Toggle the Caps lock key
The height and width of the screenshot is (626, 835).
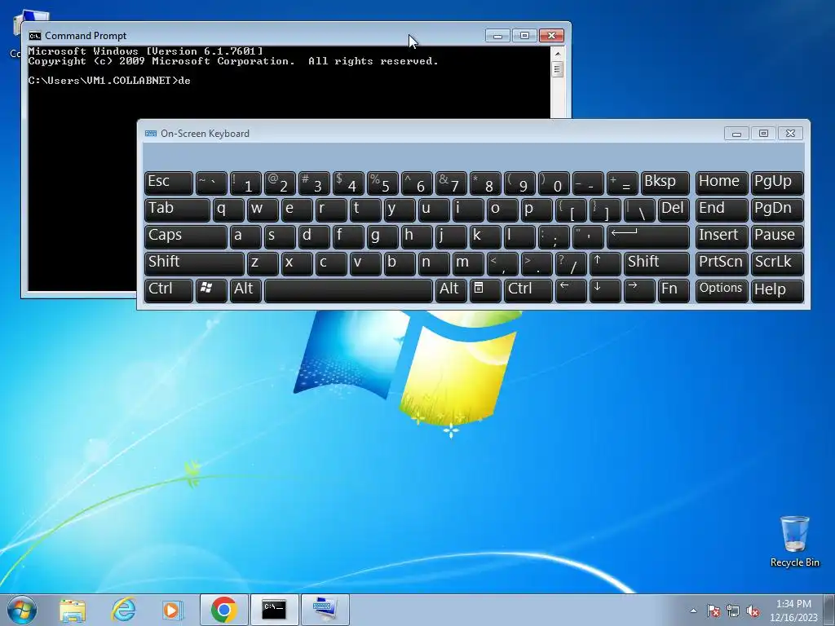(x=185, y=236)
